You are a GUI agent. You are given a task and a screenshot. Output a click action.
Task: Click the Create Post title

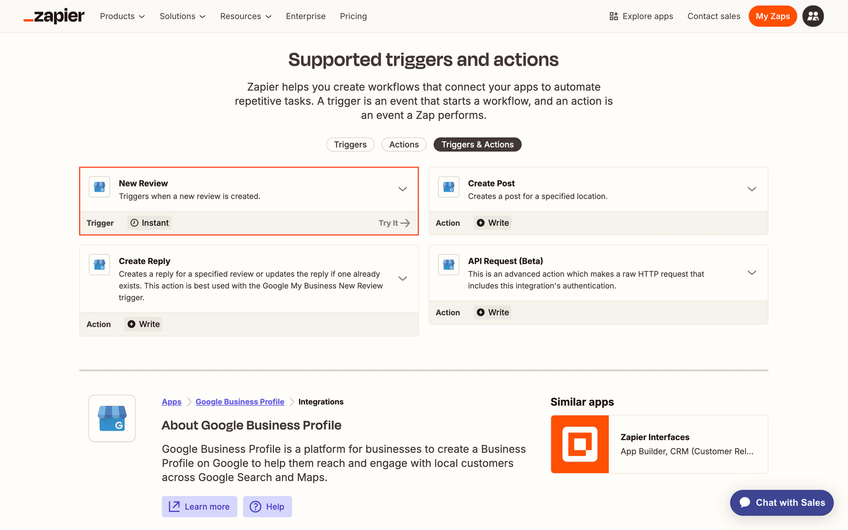[491, 183]
